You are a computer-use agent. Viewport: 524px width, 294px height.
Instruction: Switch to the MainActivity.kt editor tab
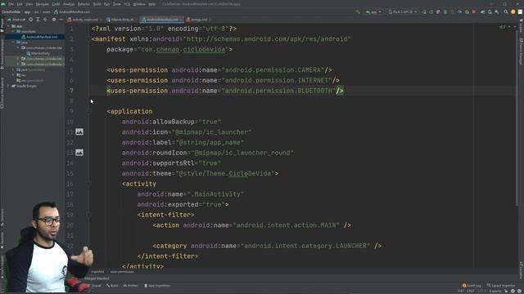tap(120, 20)
